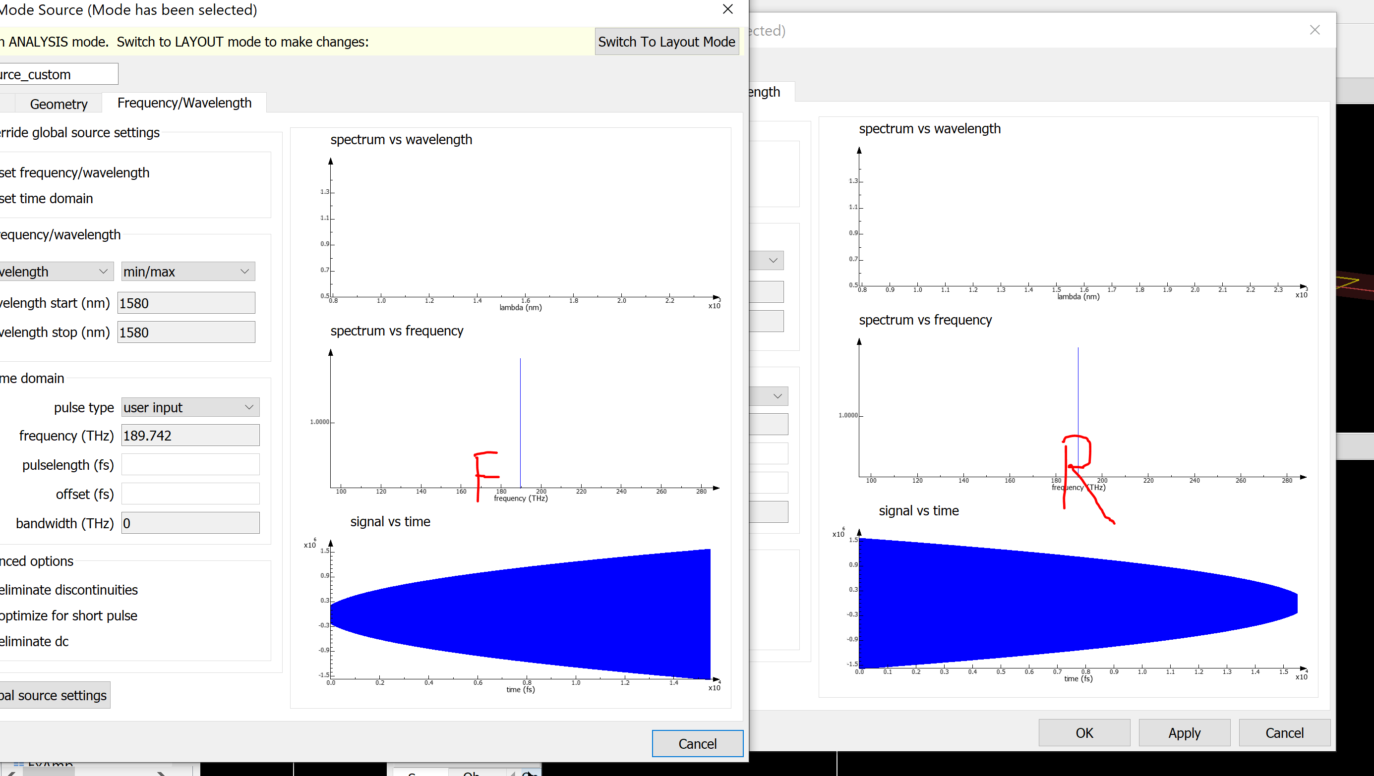Open the Geometry tab

58,104
